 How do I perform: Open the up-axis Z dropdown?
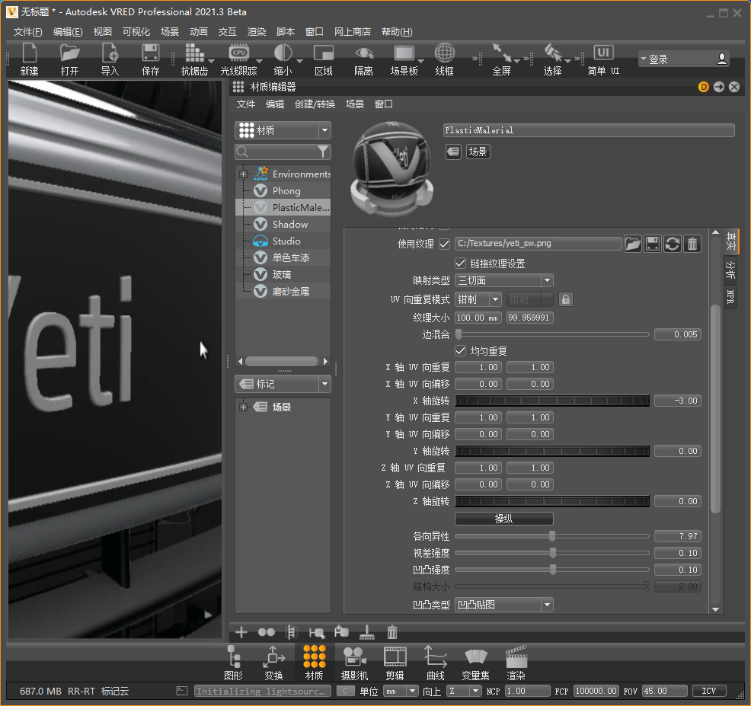point(464,692)
